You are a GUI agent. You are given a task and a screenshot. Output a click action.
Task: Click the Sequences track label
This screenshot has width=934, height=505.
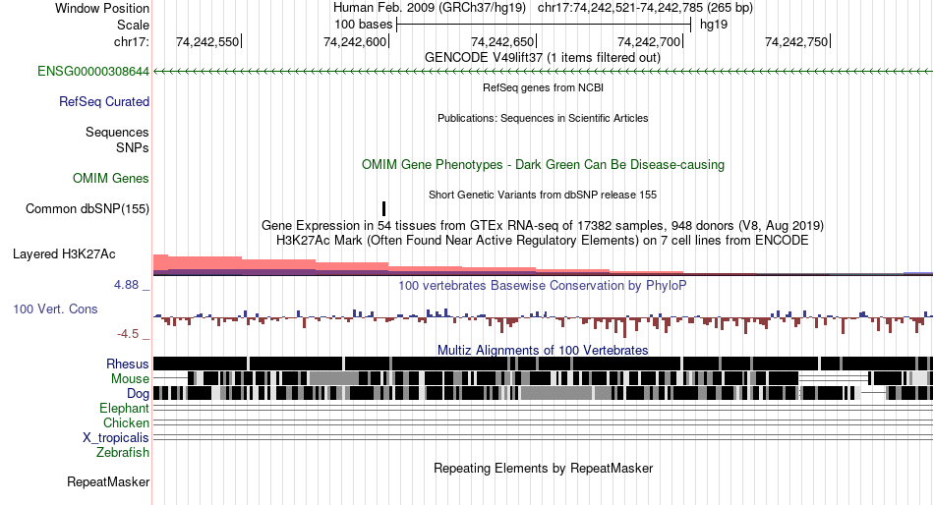coord(117,133)
